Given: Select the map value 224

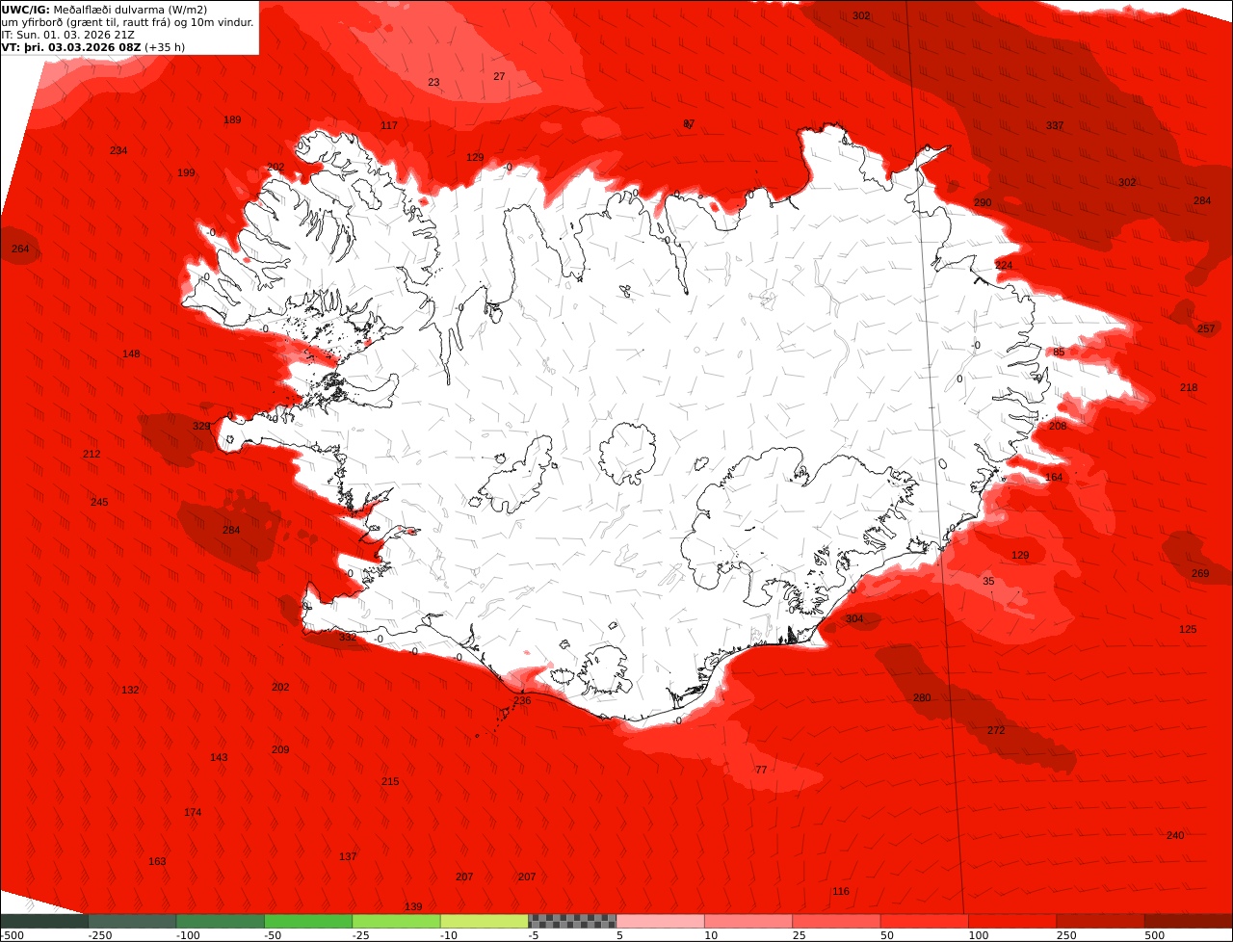Looking at the screenshot, I should click(1004, 266).
